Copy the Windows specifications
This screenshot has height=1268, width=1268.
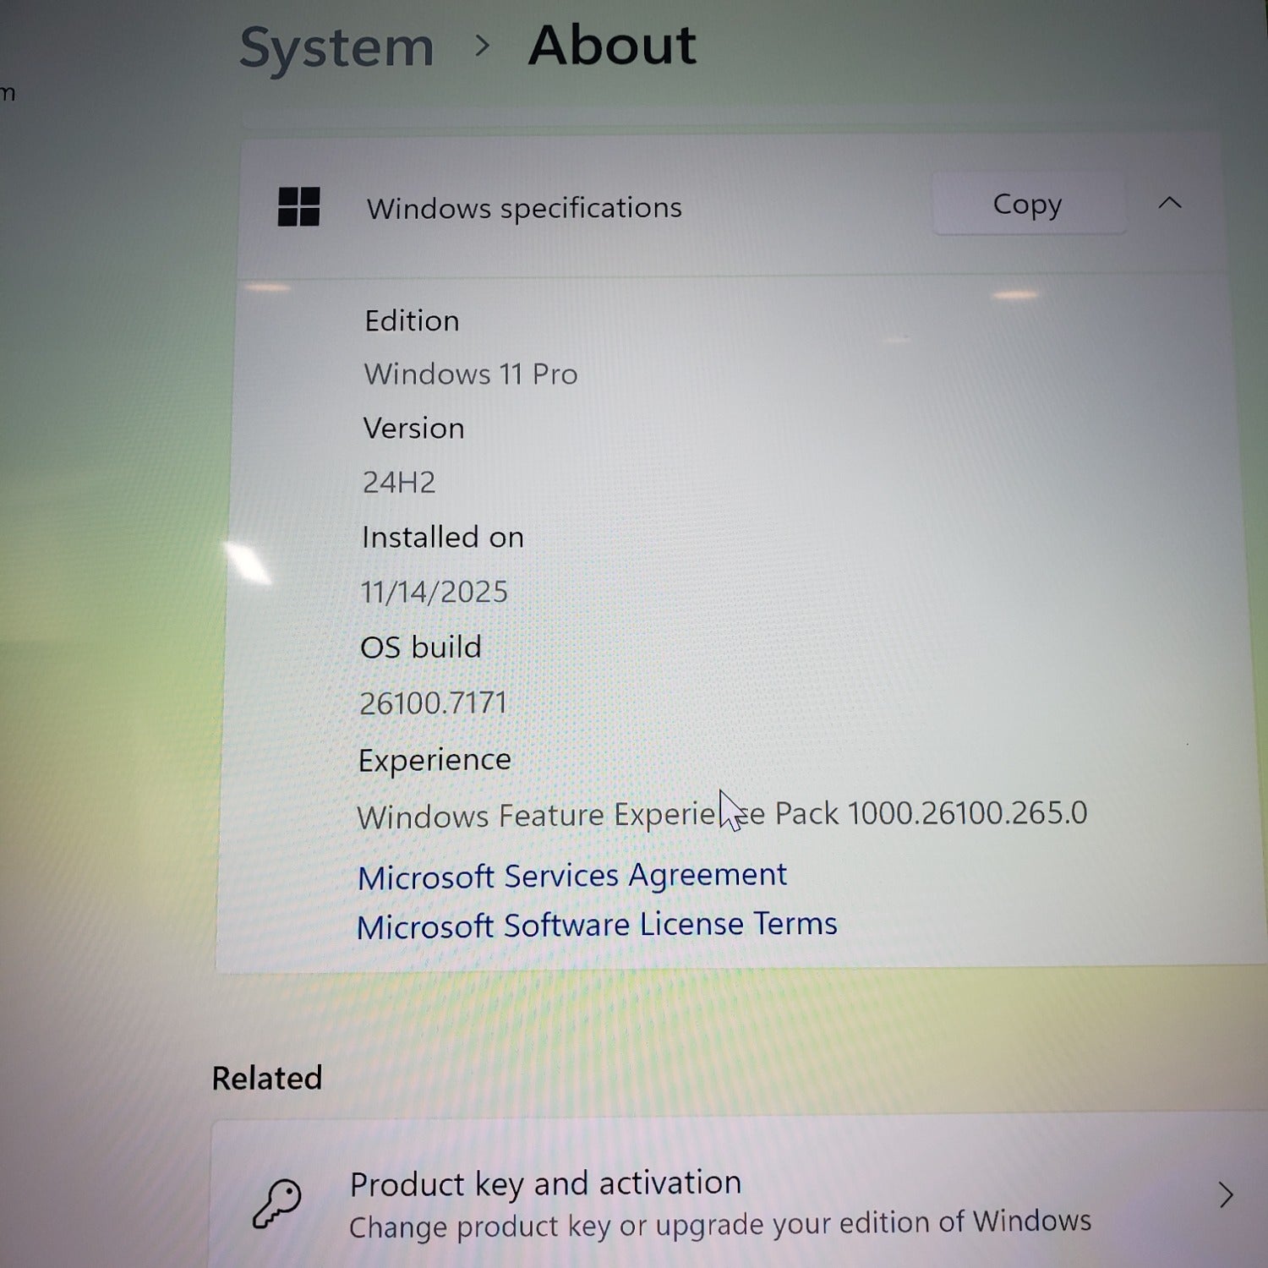point(1027,205)
